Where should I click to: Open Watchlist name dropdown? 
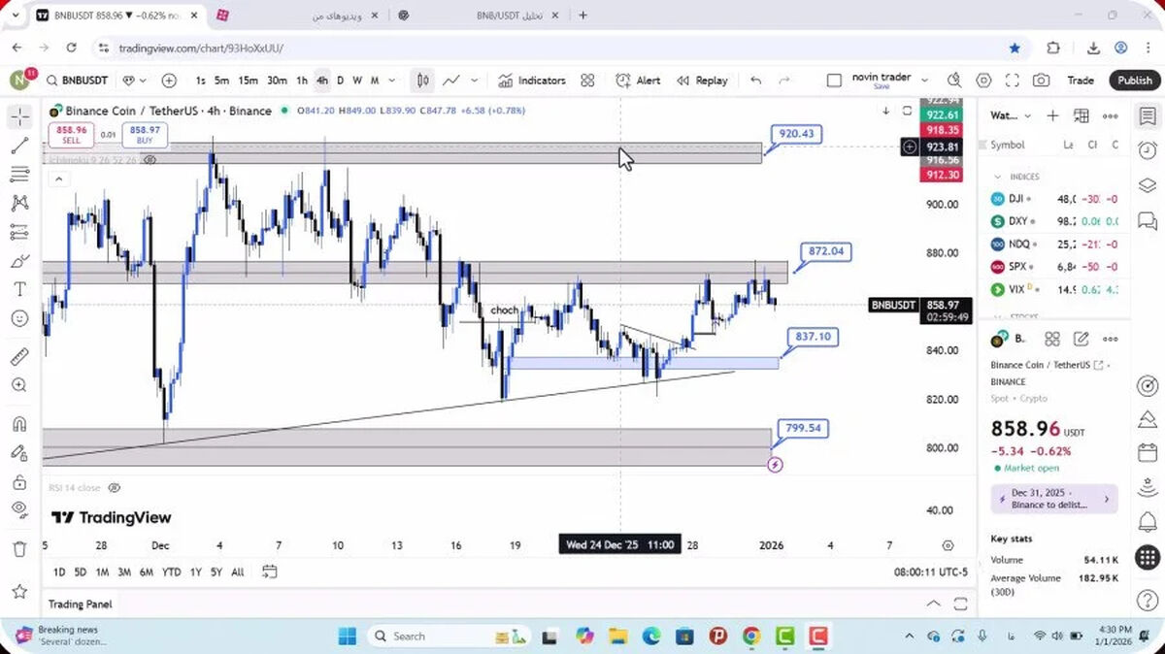pyautogui.click(x=1011, y=115)
